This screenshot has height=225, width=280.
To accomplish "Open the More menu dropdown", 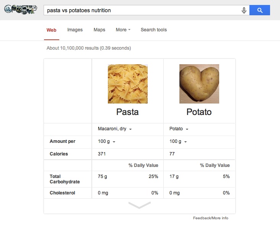I will pyautogui.click(x=123, y=30).
